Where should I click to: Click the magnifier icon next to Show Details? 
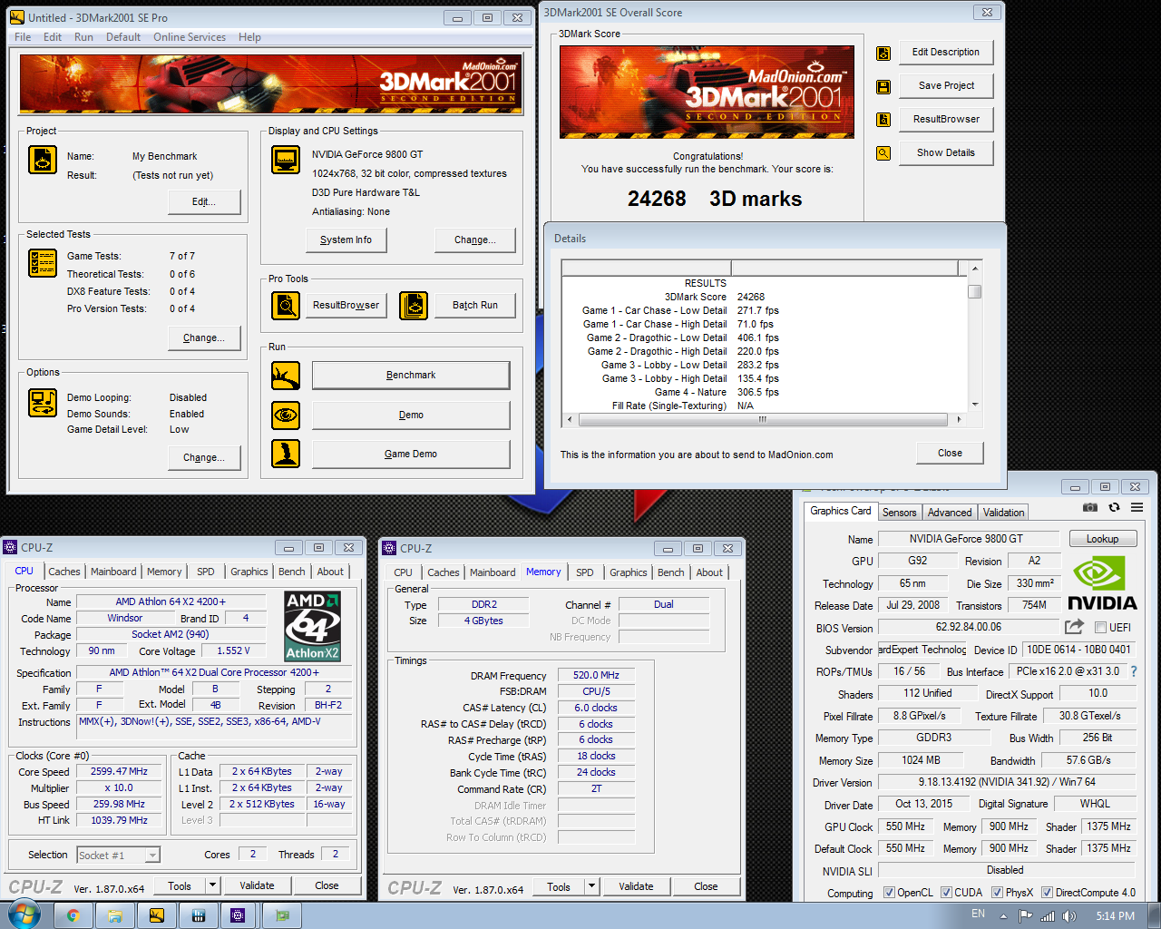[883, 153]
